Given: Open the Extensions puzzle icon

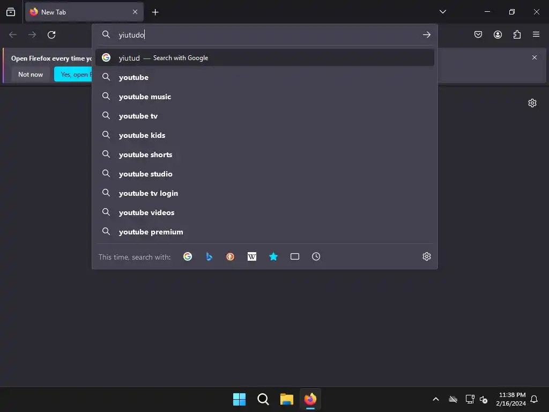Looking at the screenshot, I should coord(517,34).
